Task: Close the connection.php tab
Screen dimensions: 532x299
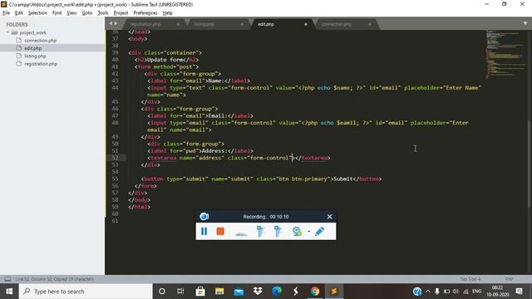Action: coord(369,24)
